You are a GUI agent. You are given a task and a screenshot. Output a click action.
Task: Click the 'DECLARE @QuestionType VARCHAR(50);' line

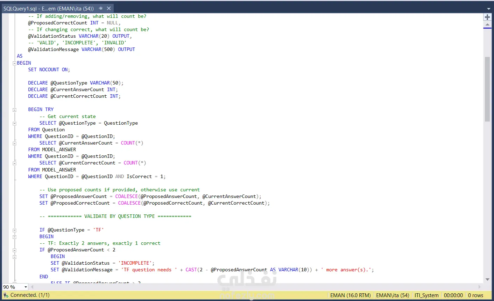point(76,83)
